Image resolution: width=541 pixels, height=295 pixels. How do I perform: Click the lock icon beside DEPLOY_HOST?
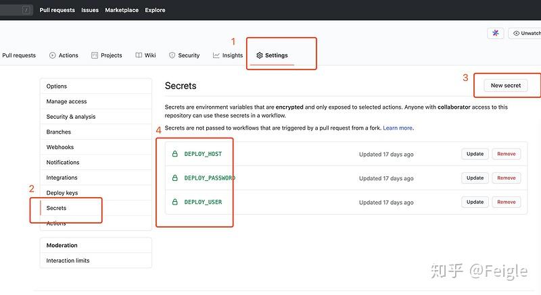pos(175,154)
